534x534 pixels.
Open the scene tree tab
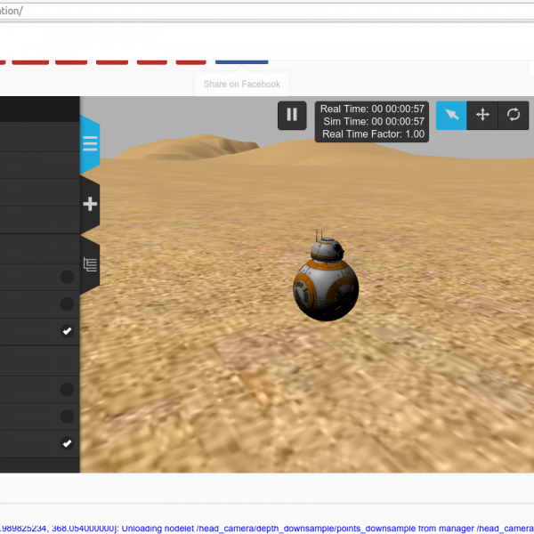point(90,264)
